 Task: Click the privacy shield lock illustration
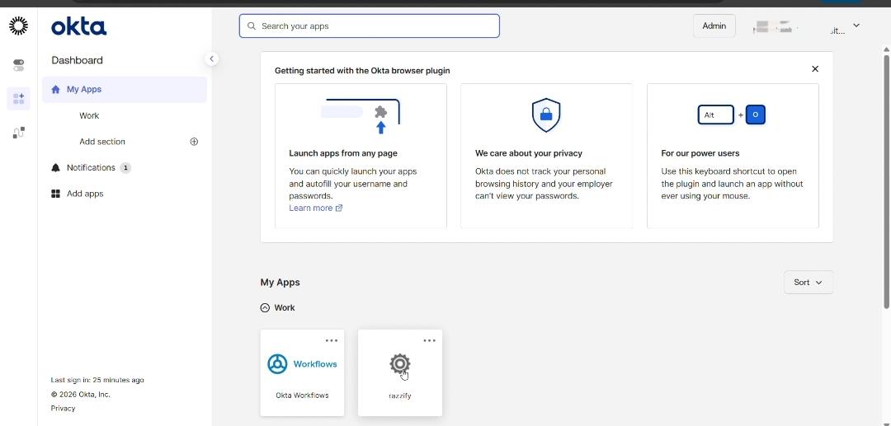point(545,115)
